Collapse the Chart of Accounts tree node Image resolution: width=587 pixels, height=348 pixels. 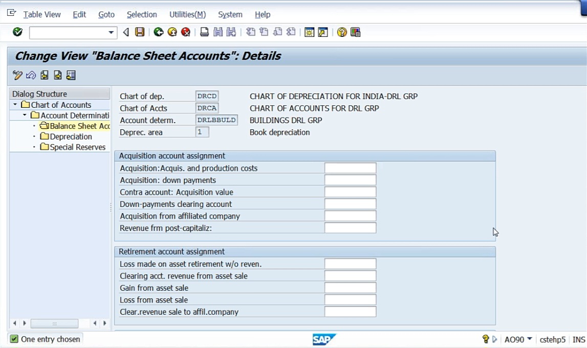[15, 105]
